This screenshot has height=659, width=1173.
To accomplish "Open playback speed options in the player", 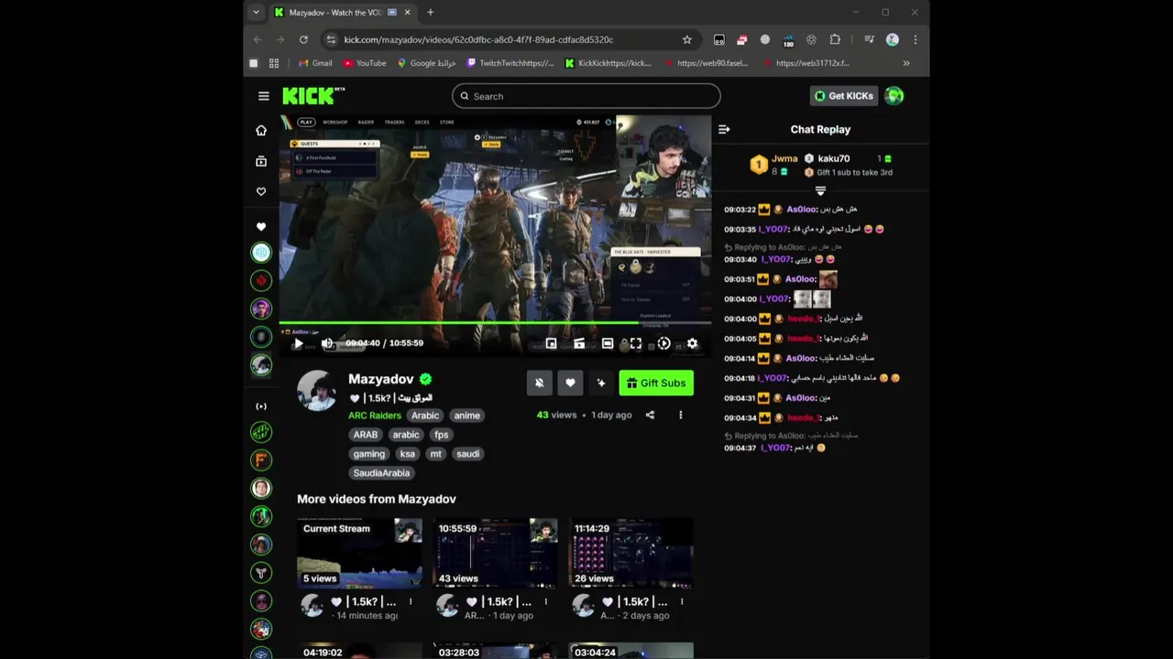I will (664, 343).
